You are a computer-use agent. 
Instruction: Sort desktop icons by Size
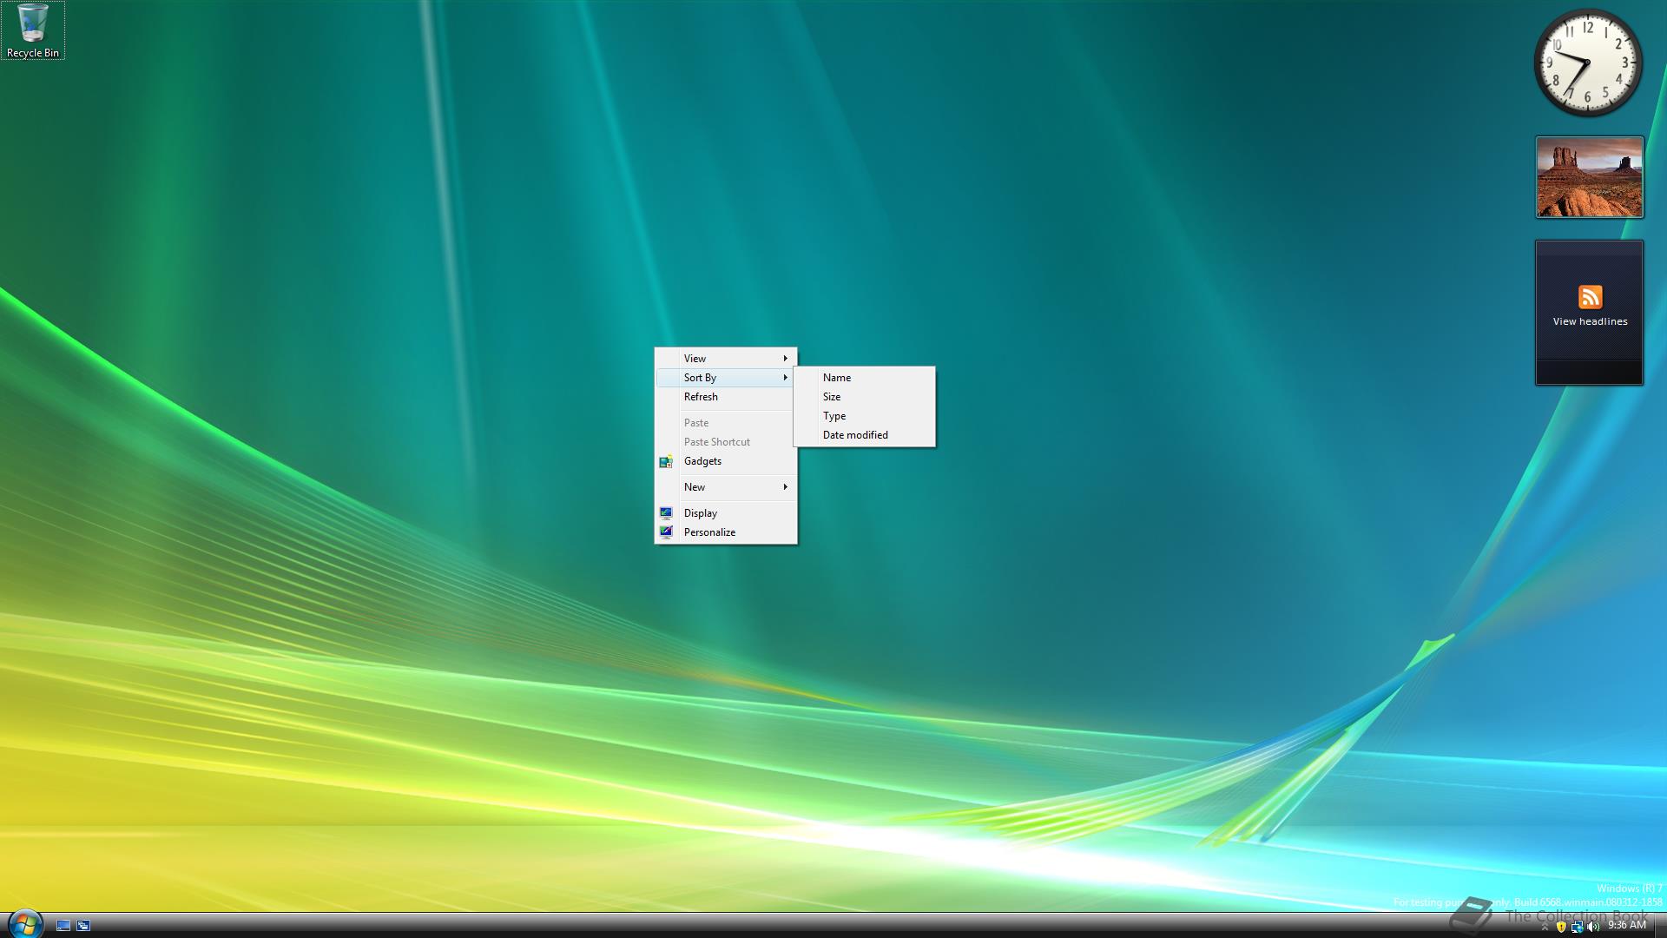point(865,397)
